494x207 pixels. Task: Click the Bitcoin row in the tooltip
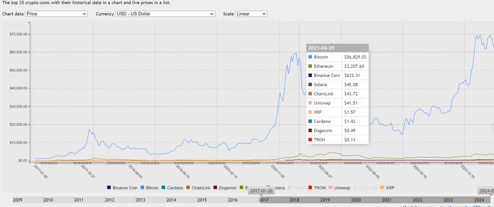coord(337,57)
